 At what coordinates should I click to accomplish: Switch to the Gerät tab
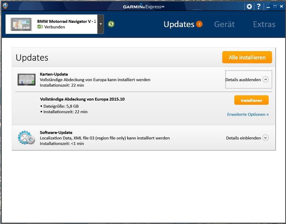coord(224,24)
